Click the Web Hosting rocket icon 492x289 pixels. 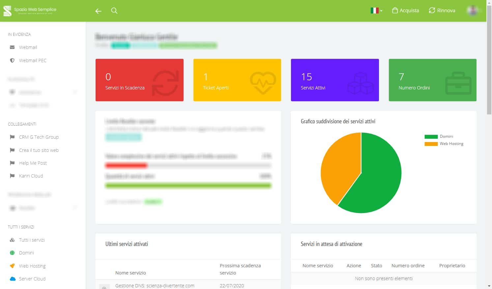pyautogui.click(x=12, y=266)
